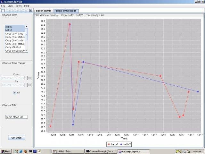Click the Get Logs button
The image size is (205, 154).
coord(16,138)
